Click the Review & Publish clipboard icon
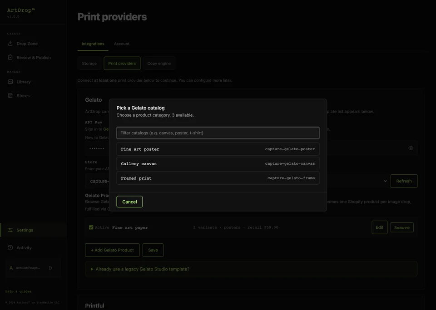This screenshot has width=436, height=310. tap(10, 57)
